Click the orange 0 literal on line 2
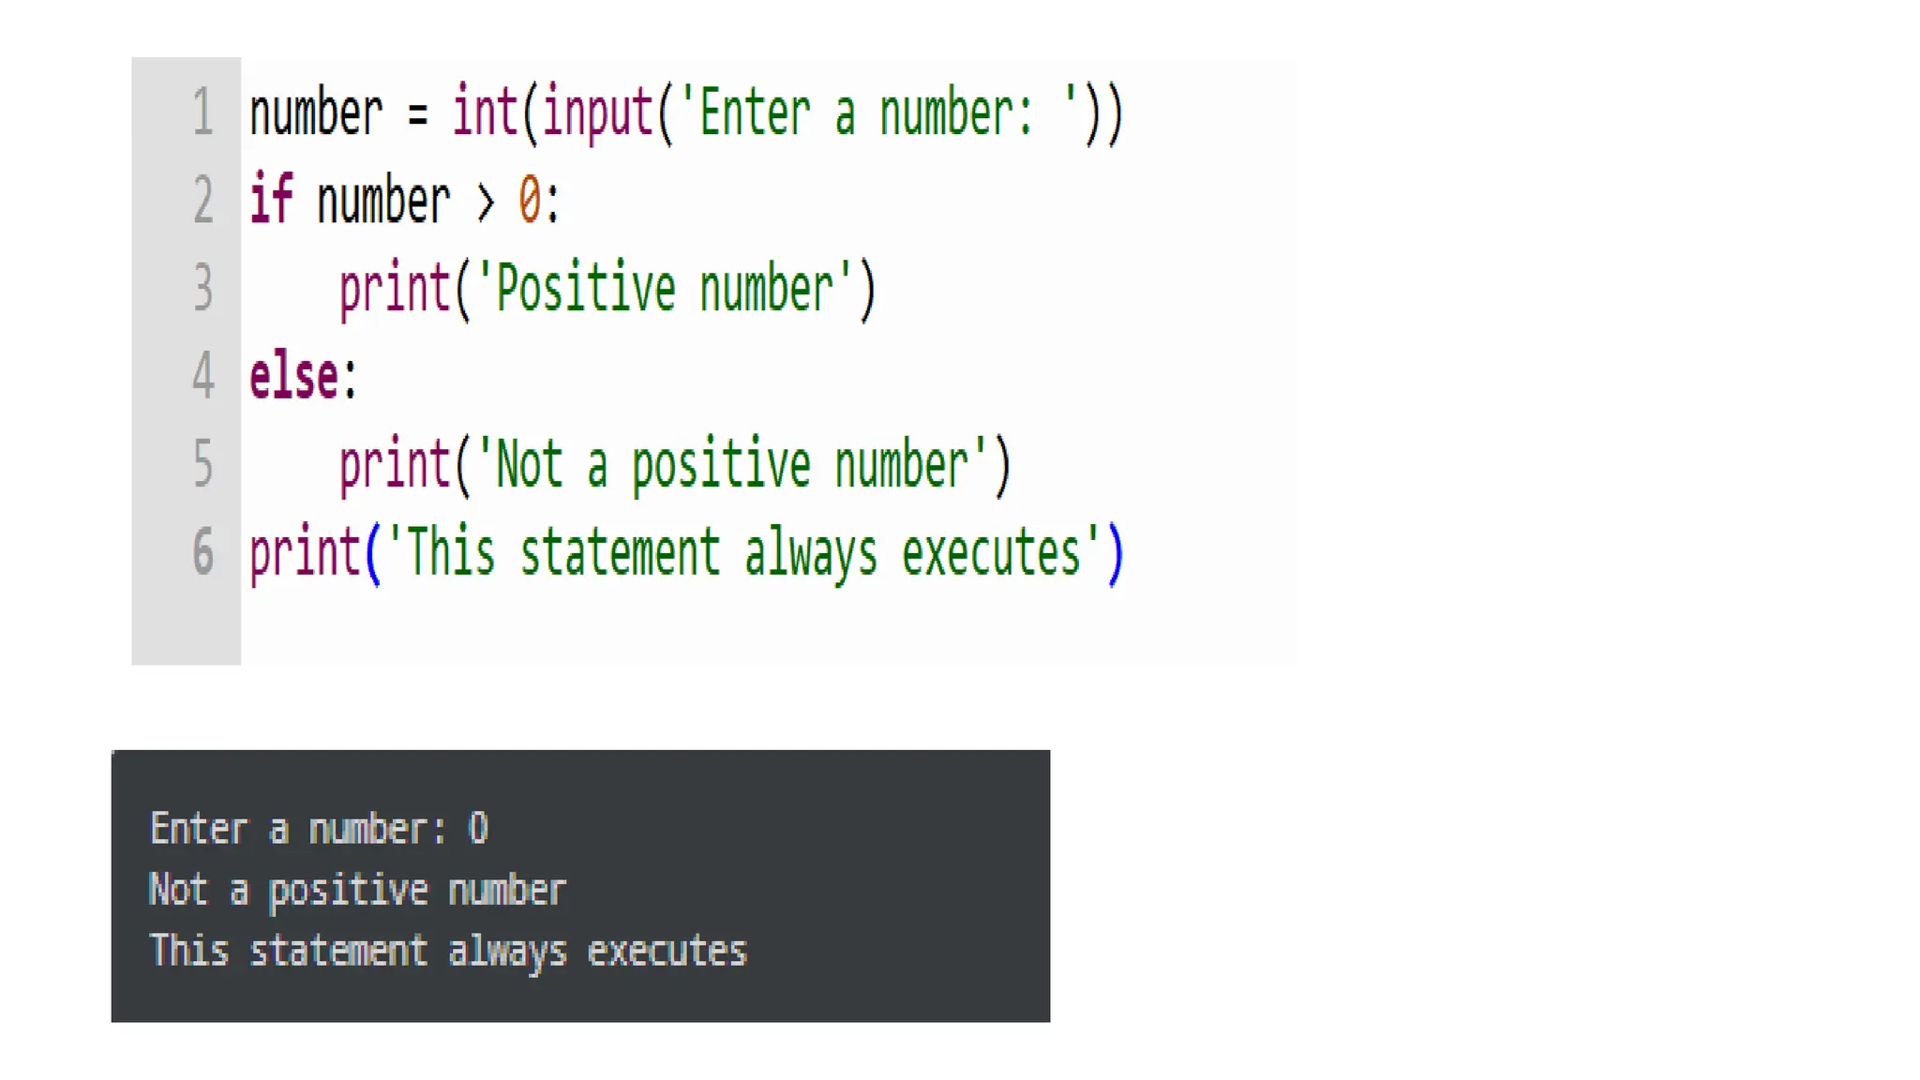This screenshot has height=1080, width=1920. 530,200
